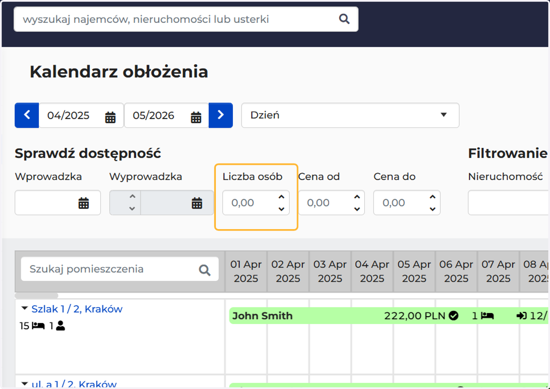The height and width of the screenshot is (389, 550).
Task: Open the Szlak 1 / 2, Kraków link
Action: [x=77, y=309]
